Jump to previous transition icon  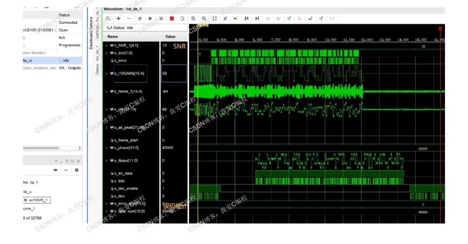coord(268,19)
